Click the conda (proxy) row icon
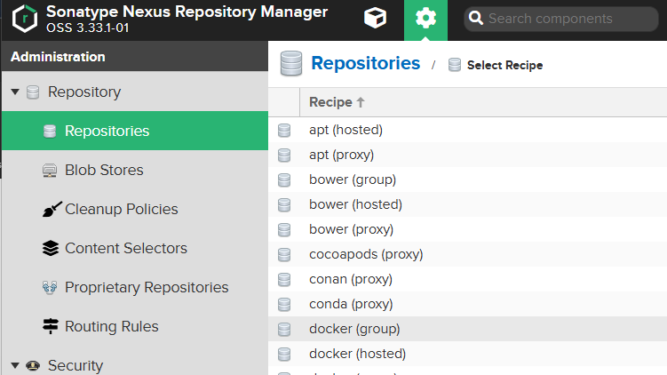667x375 pixels. 284,304
